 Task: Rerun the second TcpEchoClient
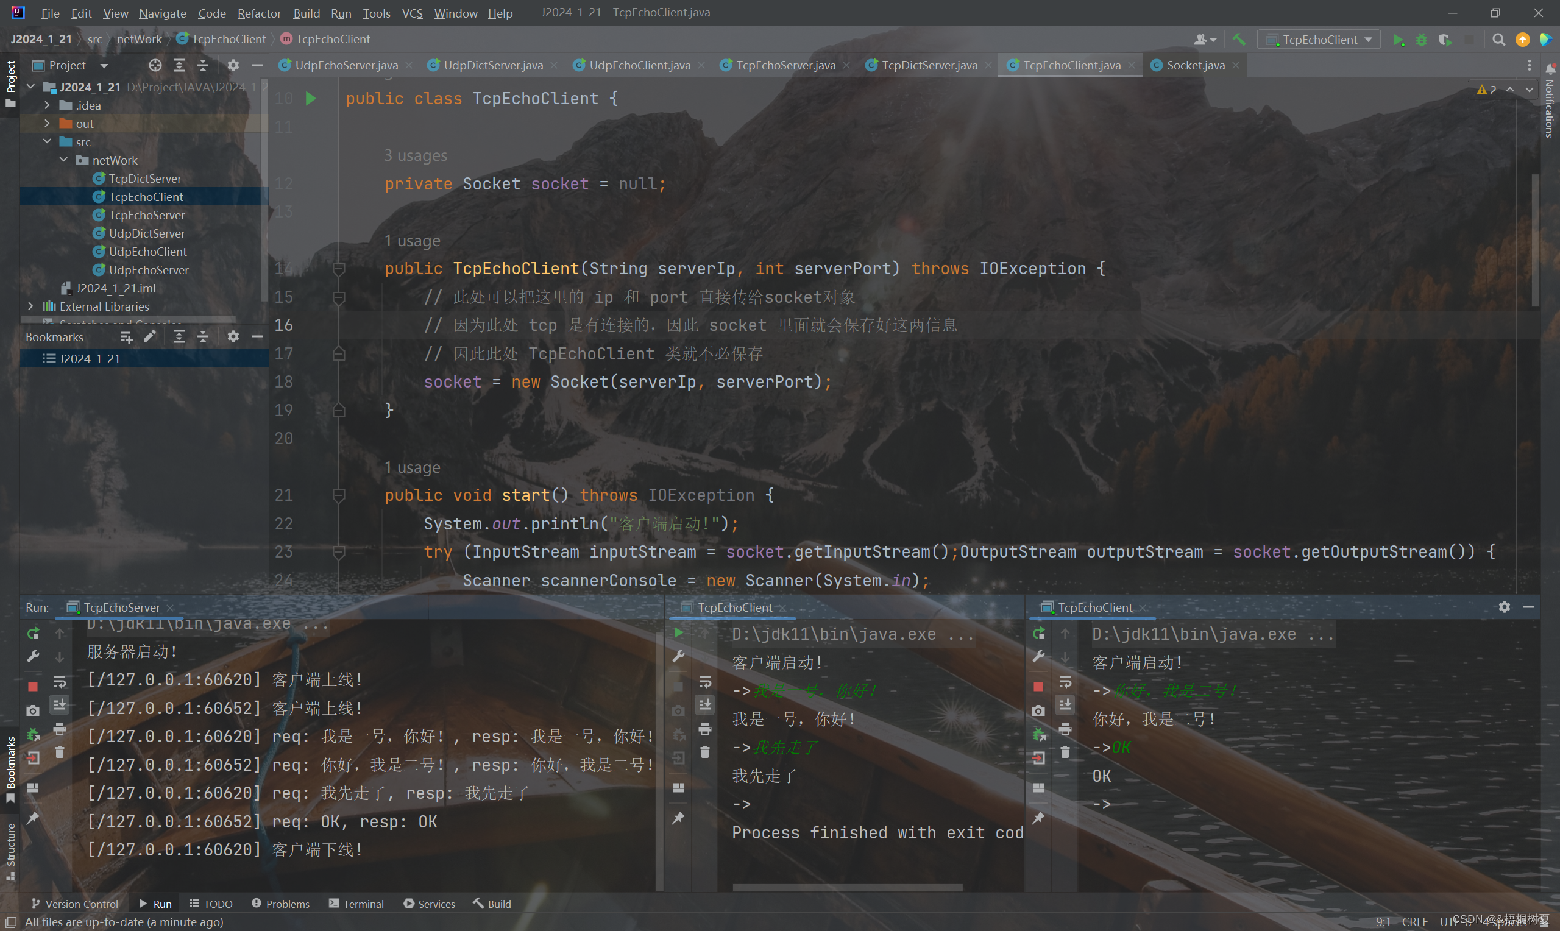(1038, 634)
